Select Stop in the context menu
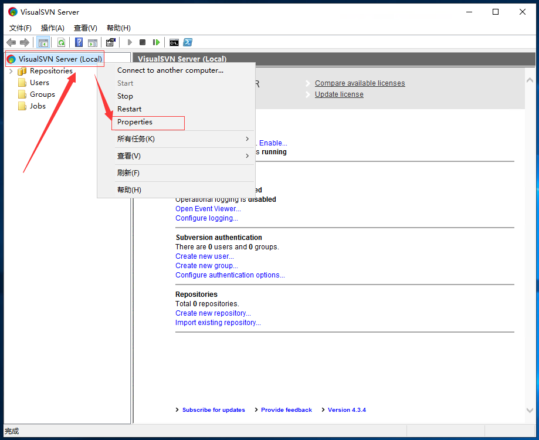This screenshot has width=539, height=440. pos(125,96)
